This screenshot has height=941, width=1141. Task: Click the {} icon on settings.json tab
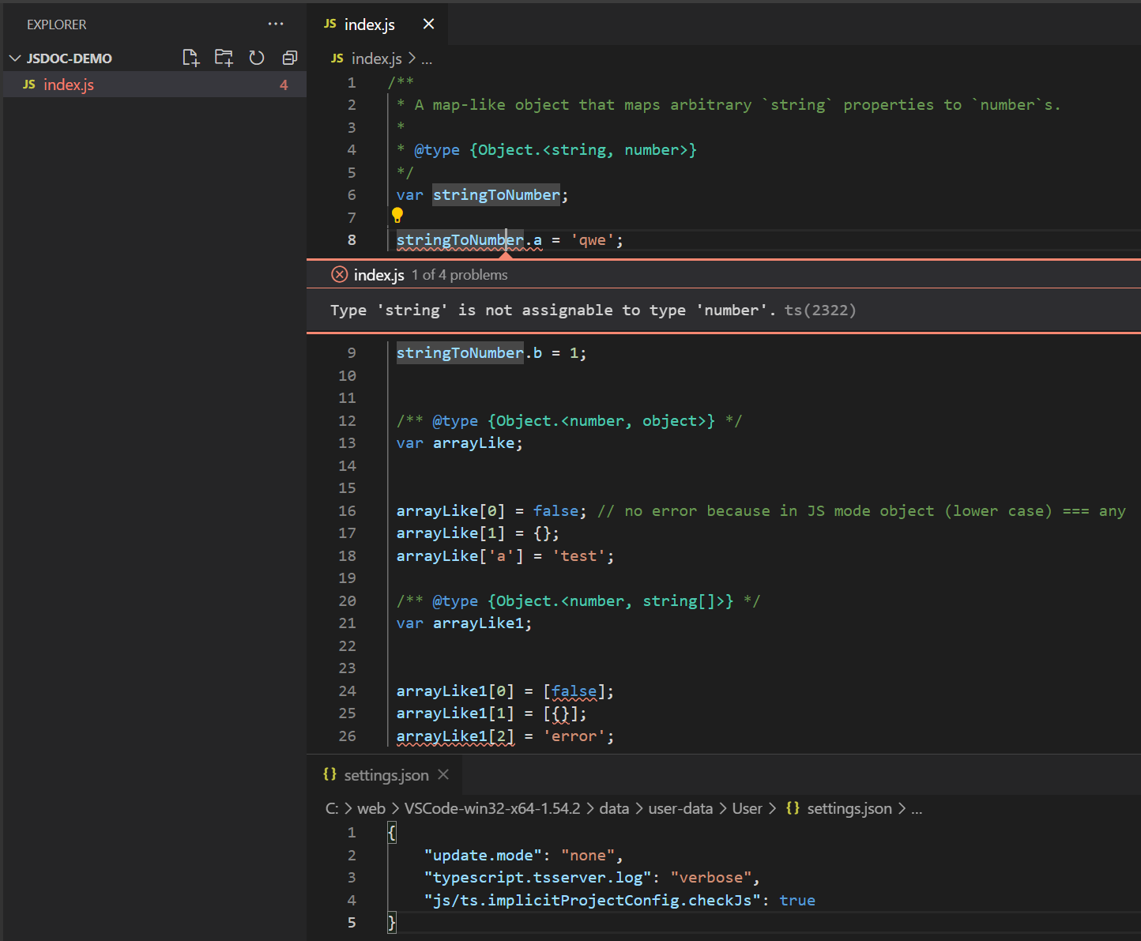pyautogui.click(x=329, y=774)
